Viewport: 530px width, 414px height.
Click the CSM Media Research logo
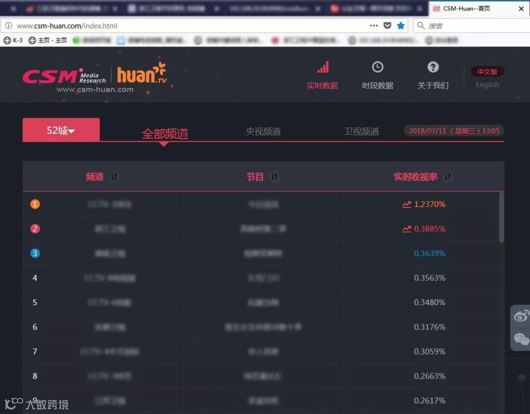tap(64, 76)
